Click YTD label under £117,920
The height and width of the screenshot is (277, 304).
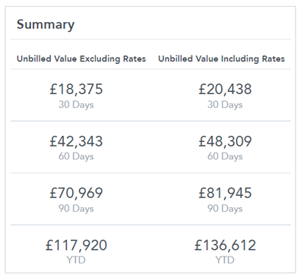[76, 260]
